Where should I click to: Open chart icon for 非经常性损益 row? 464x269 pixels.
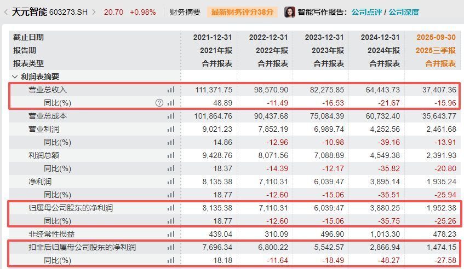pos(171,234)
